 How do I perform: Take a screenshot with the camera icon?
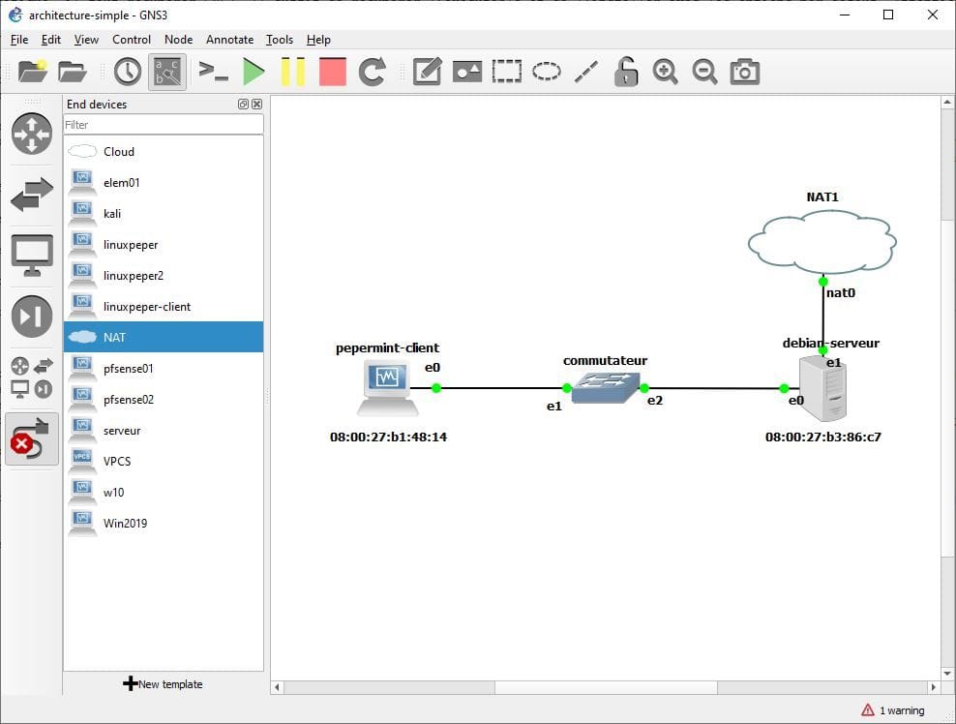click(744, 72)
